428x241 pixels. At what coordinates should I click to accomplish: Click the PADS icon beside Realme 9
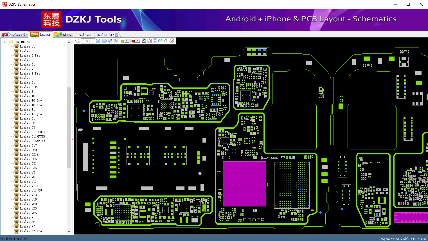pyautogui.click(x=16, y=91)
